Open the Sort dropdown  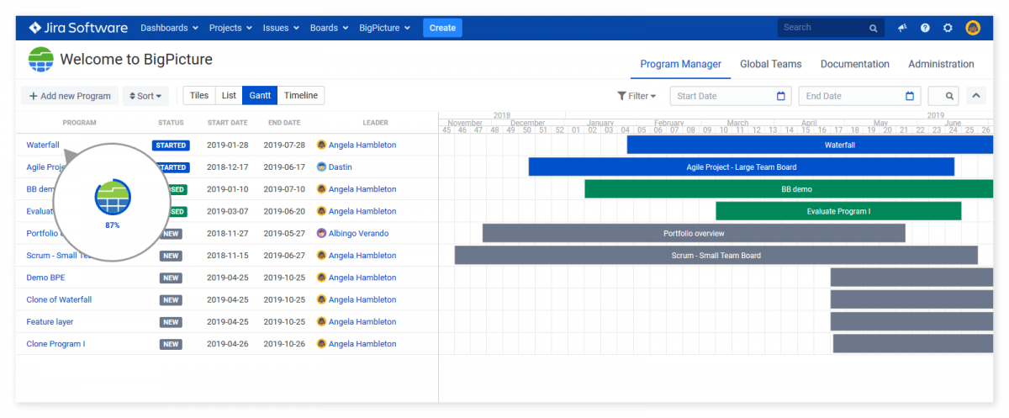tap(145, 96)
